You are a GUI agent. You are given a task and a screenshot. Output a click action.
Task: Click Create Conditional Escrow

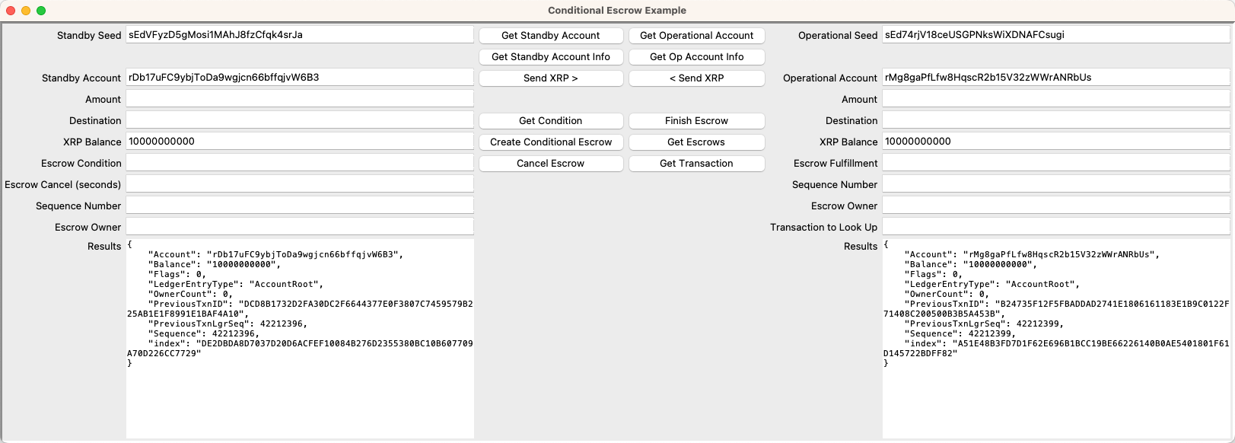[551, 142]
